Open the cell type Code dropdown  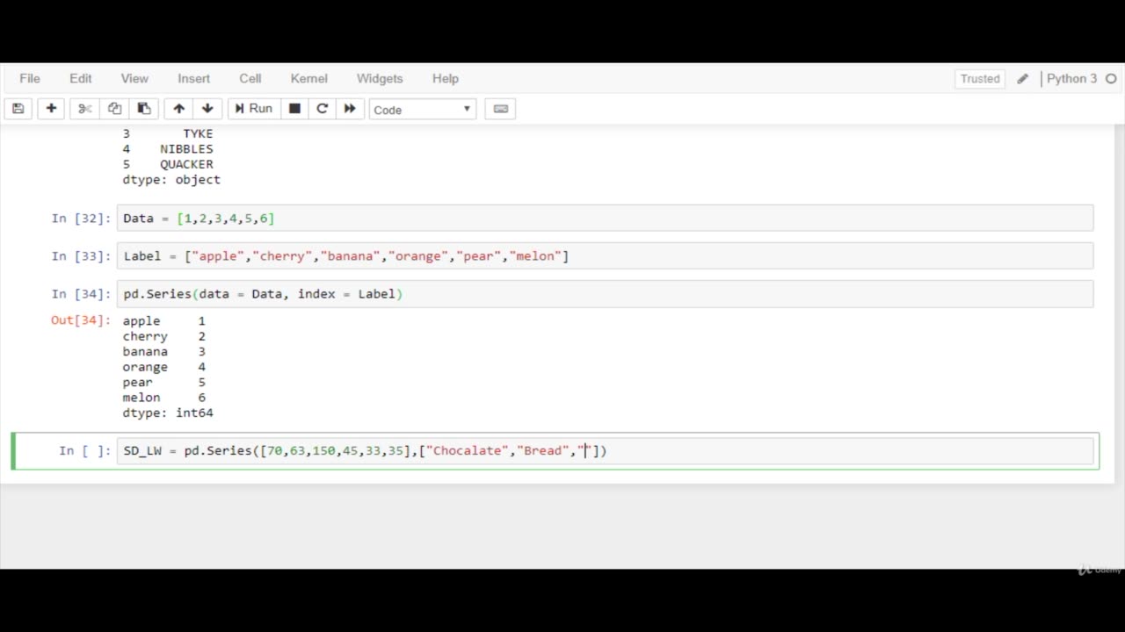pos(423,110)
